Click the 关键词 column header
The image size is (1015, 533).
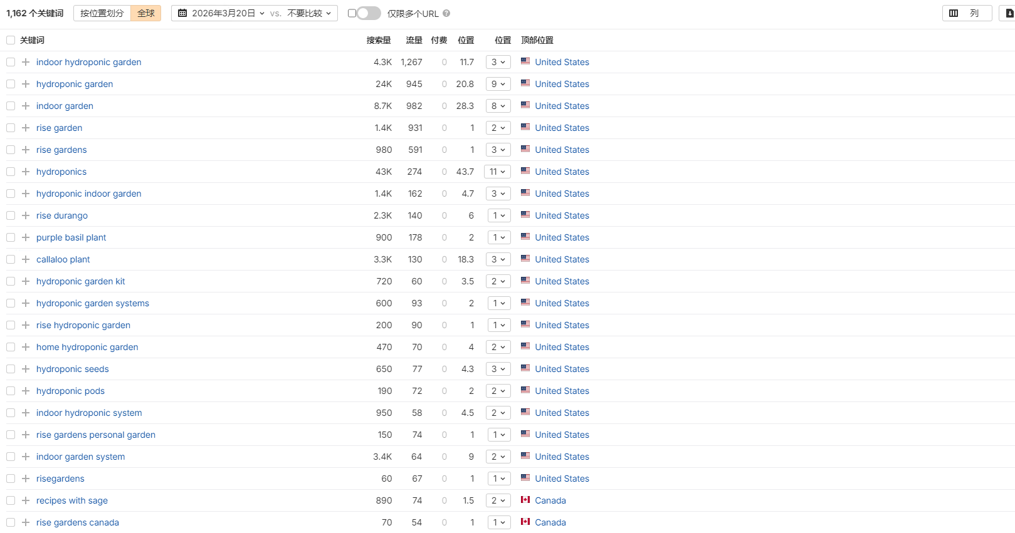pos(32,40)
